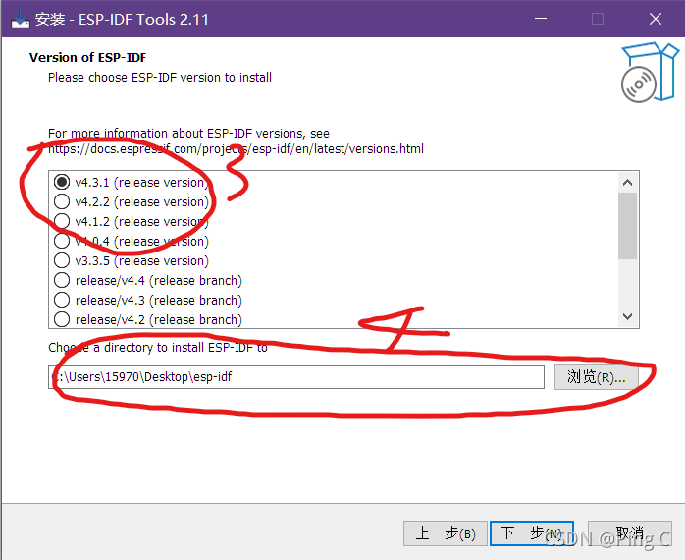This screenshot has height=560, width=685.
Task: Cancel installation with 取消 button
Action: click(x=629, y=533)
